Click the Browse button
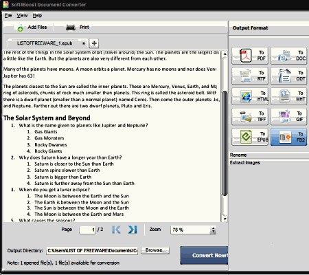The width and height of the screenshot is (309, 275). coord(155,250)
